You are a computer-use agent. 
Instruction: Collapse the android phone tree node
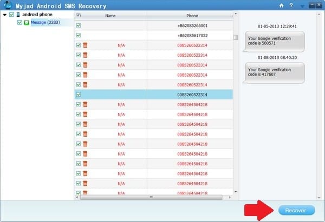coord(5,15)
